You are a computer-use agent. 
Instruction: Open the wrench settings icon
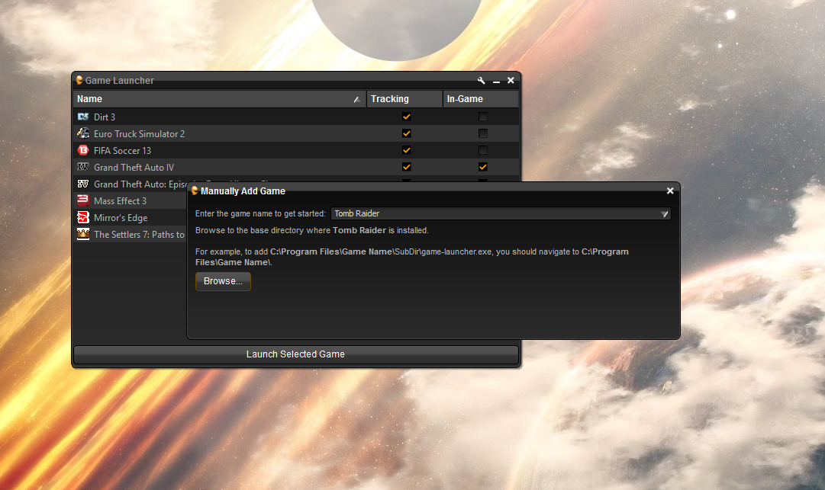click(481, 80)
